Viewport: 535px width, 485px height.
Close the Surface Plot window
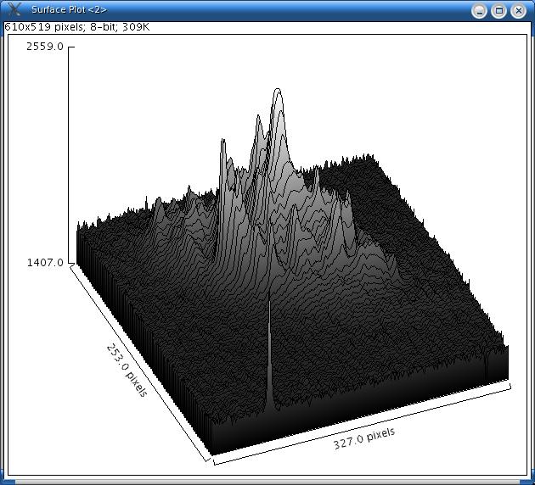click(x=518, y=10)
